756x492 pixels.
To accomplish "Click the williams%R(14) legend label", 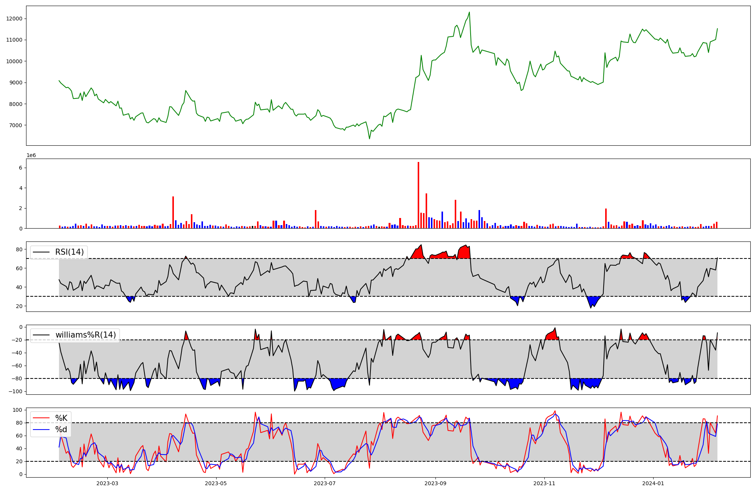I will [x=85, y=335].
